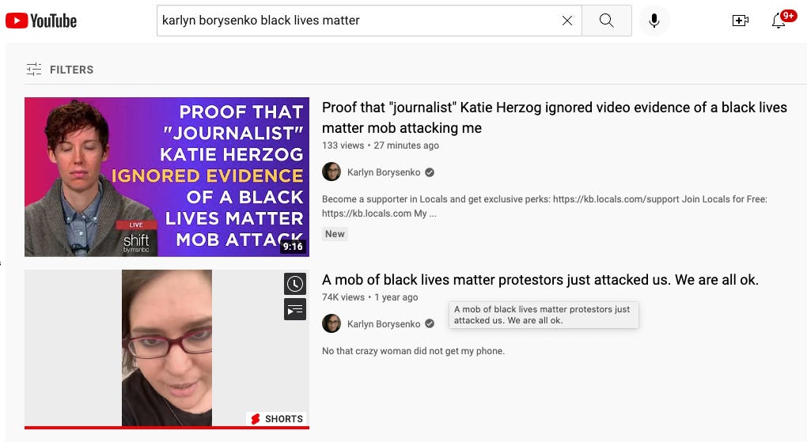The height and width of the screenshot is (442, 807).
Task: Open Karlyn Borysenko channel avatar on first result
Action: pyautogui.click(x=332, y=172)
